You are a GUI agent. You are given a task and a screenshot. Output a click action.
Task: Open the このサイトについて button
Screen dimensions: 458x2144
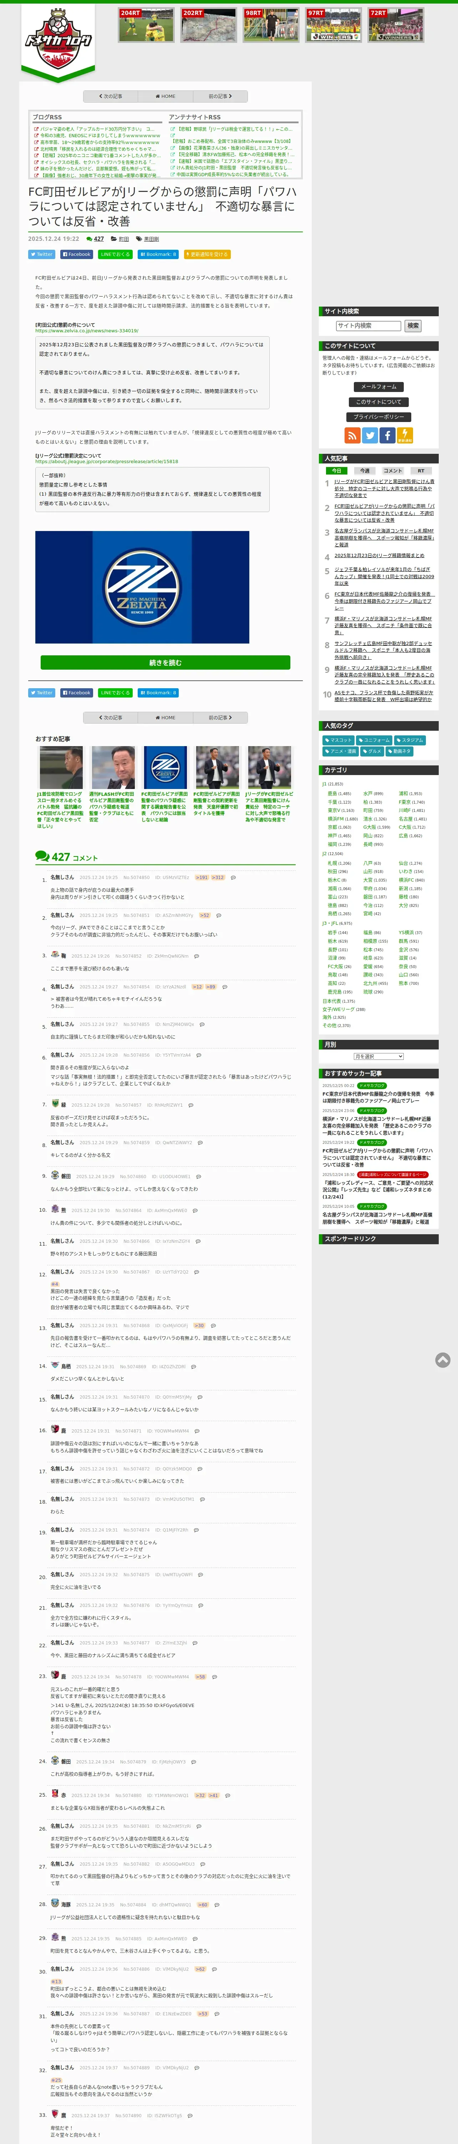pyautogui.click(x=379, y=402)
